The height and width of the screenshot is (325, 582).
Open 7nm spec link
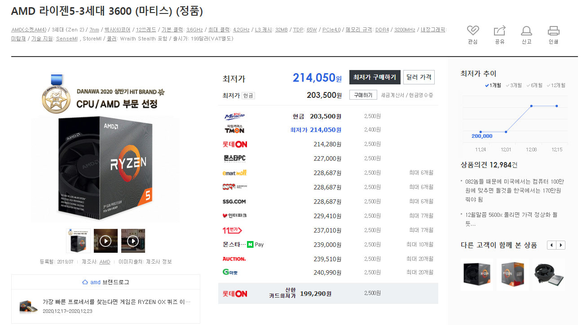[94, 30]
